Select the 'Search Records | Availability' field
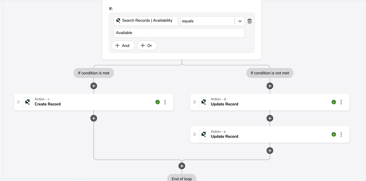Screen dimensions: 366x181 tap(146, 21)
